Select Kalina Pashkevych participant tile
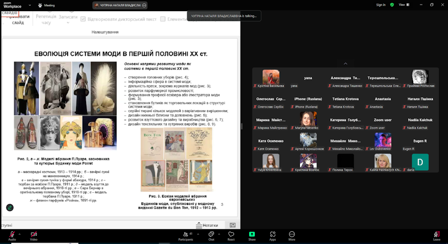448x244 pixels. (383, 163)
